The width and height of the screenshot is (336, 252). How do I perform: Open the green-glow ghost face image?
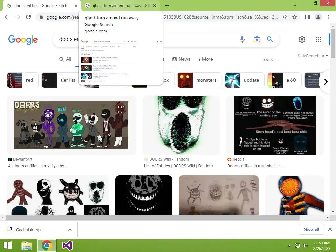pyautogui.click(x=181, y=125)
